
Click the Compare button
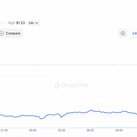click(x=12, y=33)
